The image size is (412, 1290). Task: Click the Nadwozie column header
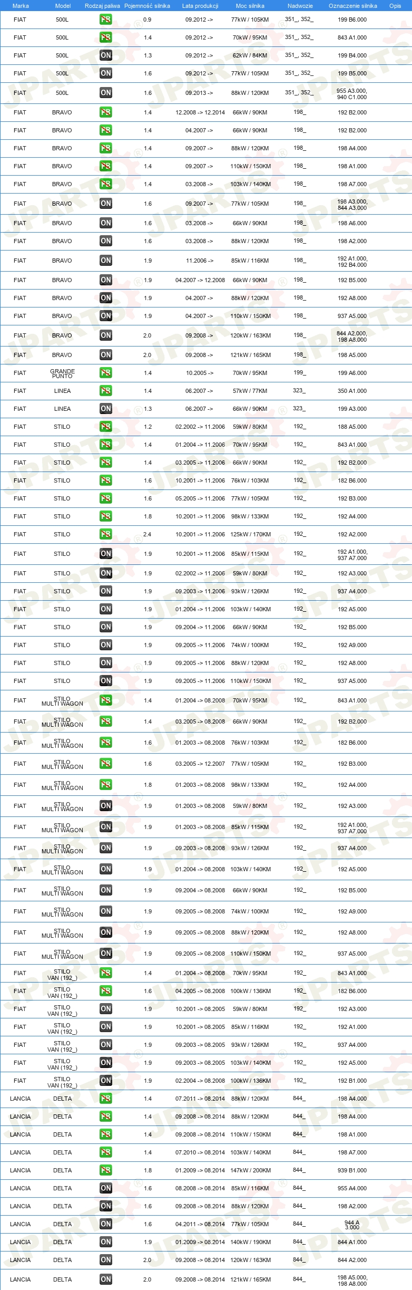[300, 6]
